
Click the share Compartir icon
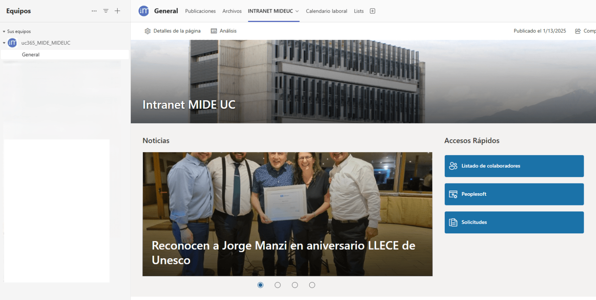coord(578,31)
